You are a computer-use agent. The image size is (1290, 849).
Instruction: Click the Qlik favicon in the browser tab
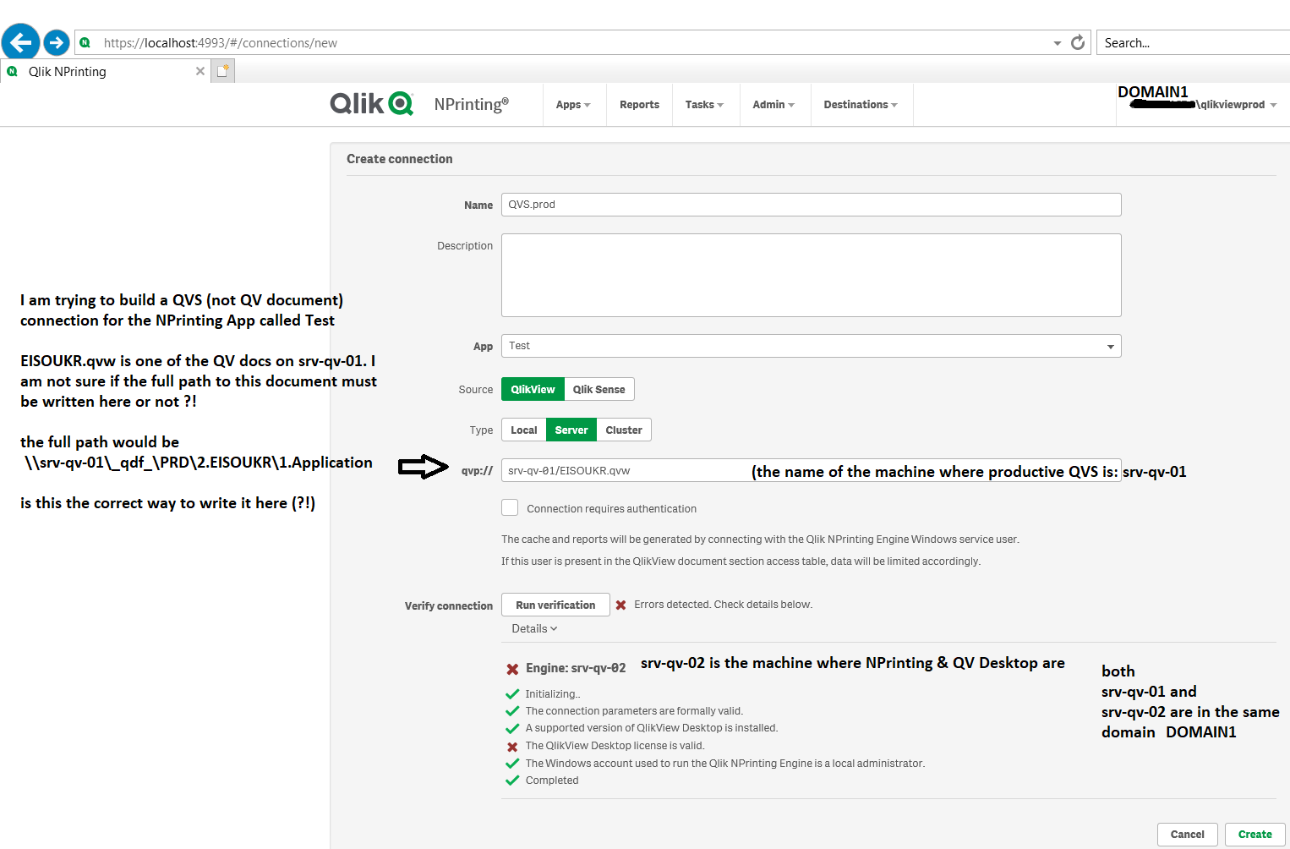click(x=11, y=72)
